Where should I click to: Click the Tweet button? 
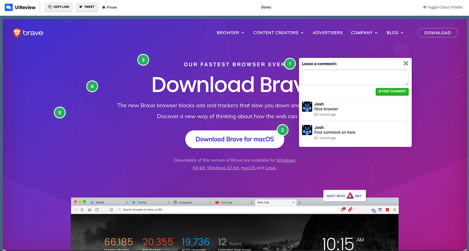point(87,7)
